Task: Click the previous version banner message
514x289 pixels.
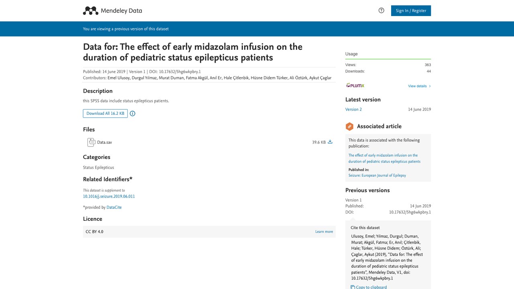Action: pos(126,29)
